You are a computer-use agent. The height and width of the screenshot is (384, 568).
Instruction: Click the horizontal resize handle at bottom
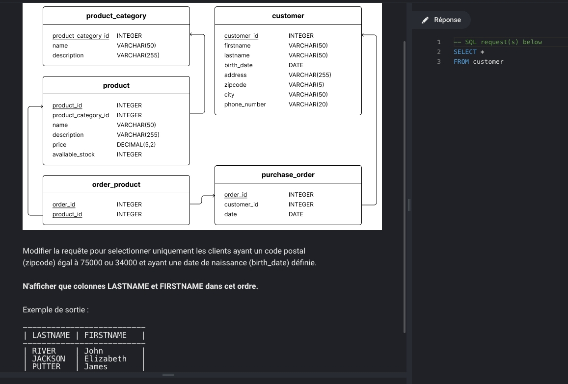[x=168, y=375]
